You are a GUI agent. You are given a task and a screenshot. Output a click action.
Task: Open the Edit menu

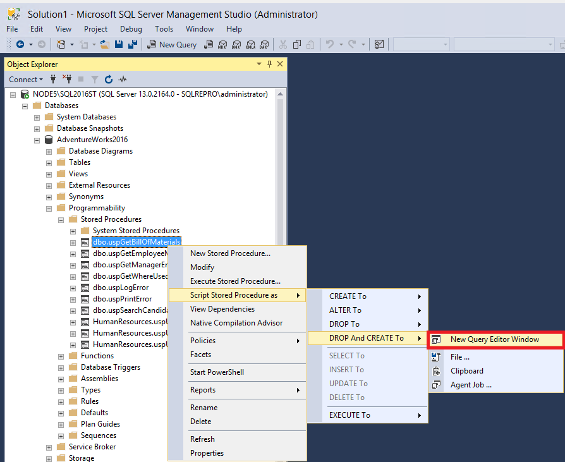click(37, 29)
